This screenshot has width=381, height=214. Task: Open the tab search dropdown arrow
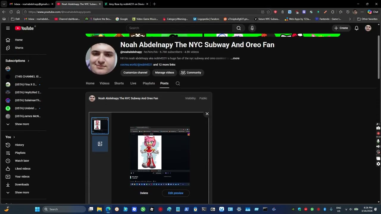pyautogui.click(x=4, y=4)
